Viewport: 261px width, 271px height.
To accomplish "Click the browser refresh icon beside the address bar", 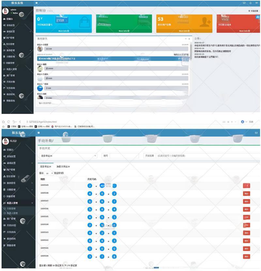I will (x=8, y=121).
